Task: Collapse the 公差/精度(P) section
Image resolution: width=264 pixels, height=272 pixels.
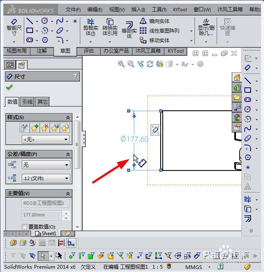Action: tap(68, 155)
